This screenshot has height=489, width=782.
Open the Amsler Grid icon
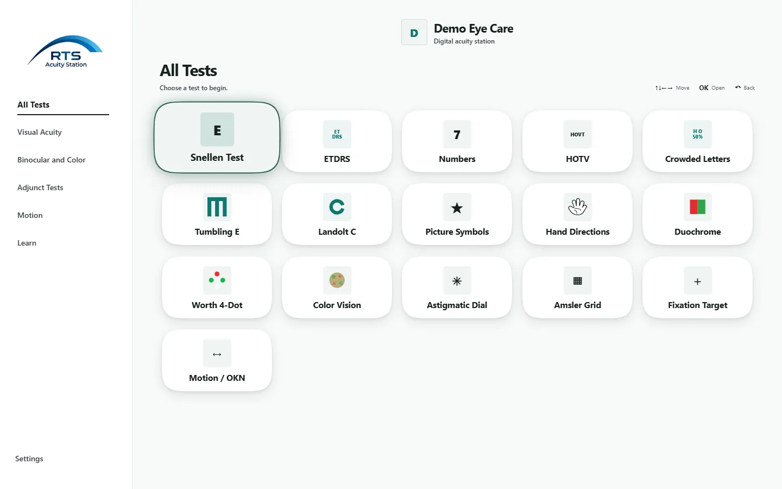coord(578,280)
